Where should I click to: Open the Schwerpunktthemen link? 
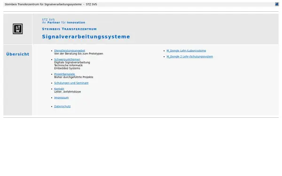tap(67, 60)
